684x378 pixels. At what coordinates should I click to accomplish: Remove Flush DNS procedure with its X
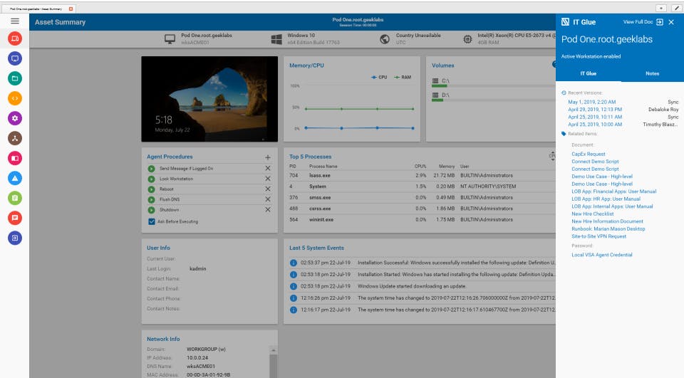click(268, 199)
